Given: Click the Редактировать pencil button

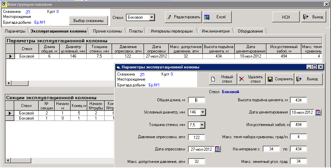Looking at the screenshot, I should click(184, 17).
